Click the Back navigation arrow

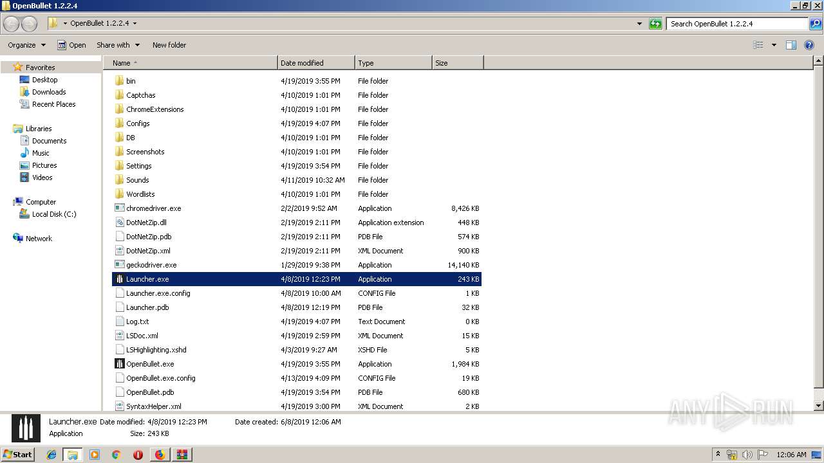click(x=12, y=24)
